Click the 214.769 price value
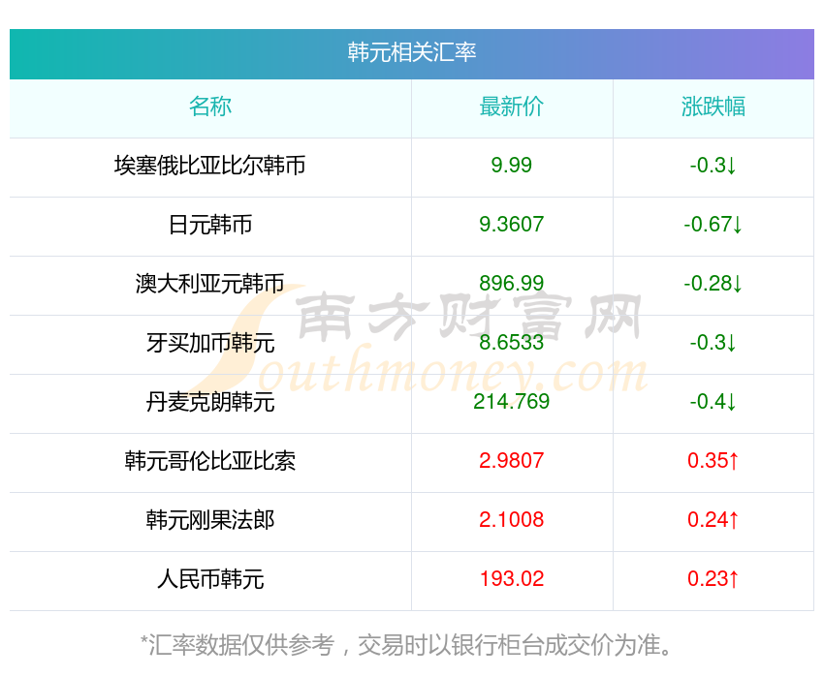Screen dimensions: 824x676 (511, 402)
